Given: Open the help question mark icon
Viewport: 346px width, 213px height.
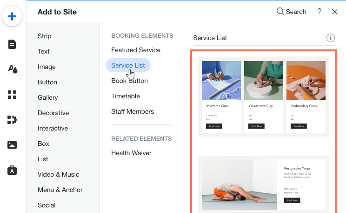Looking at the screenshot, I should (319, 12).
